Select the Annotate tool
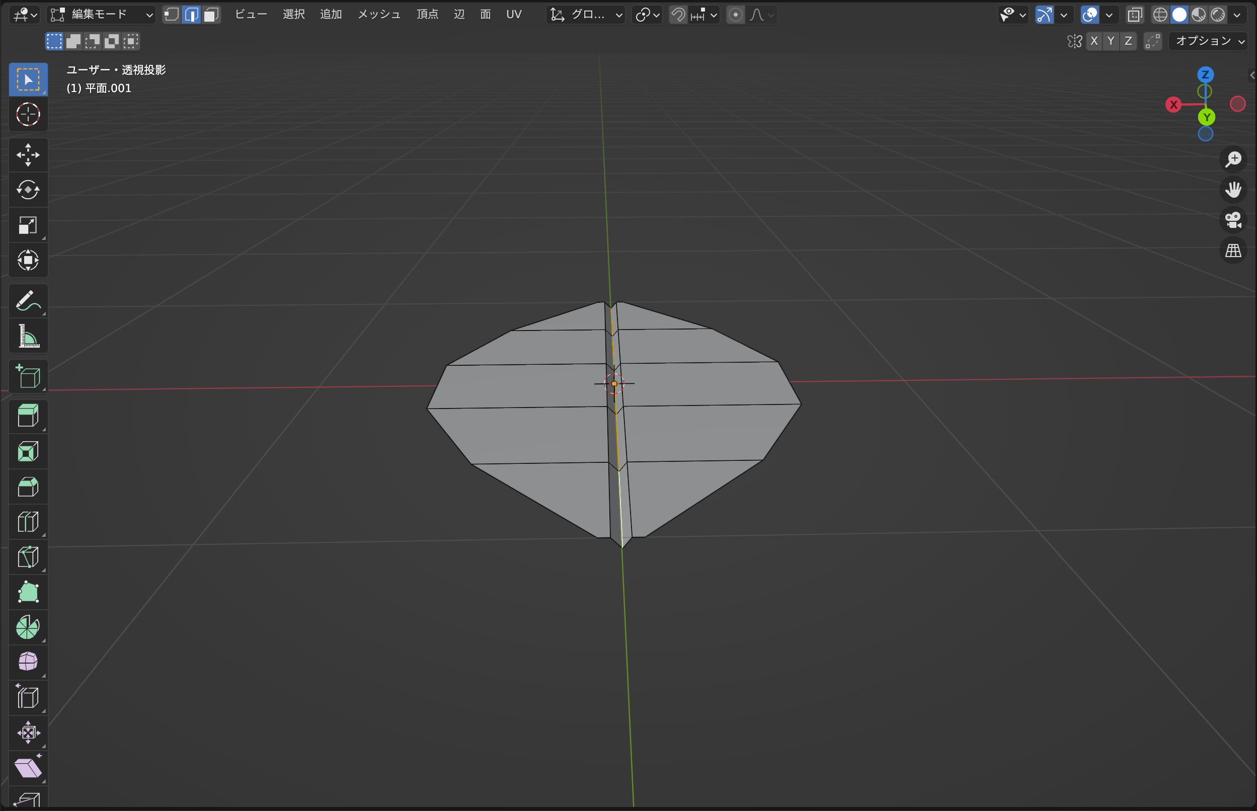This screenshot has width=1257, height=811. [x=28, y=301]
